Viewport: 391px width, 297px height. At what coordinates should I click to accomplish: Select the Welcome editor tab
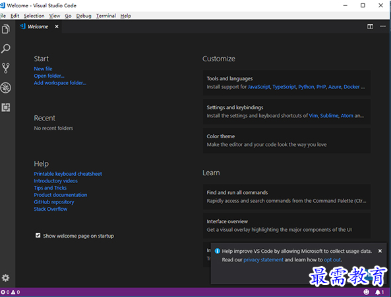tap(38, 26)
